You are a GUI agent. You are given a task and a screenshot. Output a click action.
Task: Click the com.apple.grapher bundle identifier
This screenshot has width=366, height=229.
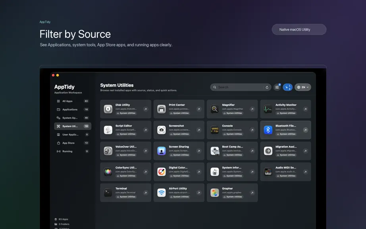(232, 192)
